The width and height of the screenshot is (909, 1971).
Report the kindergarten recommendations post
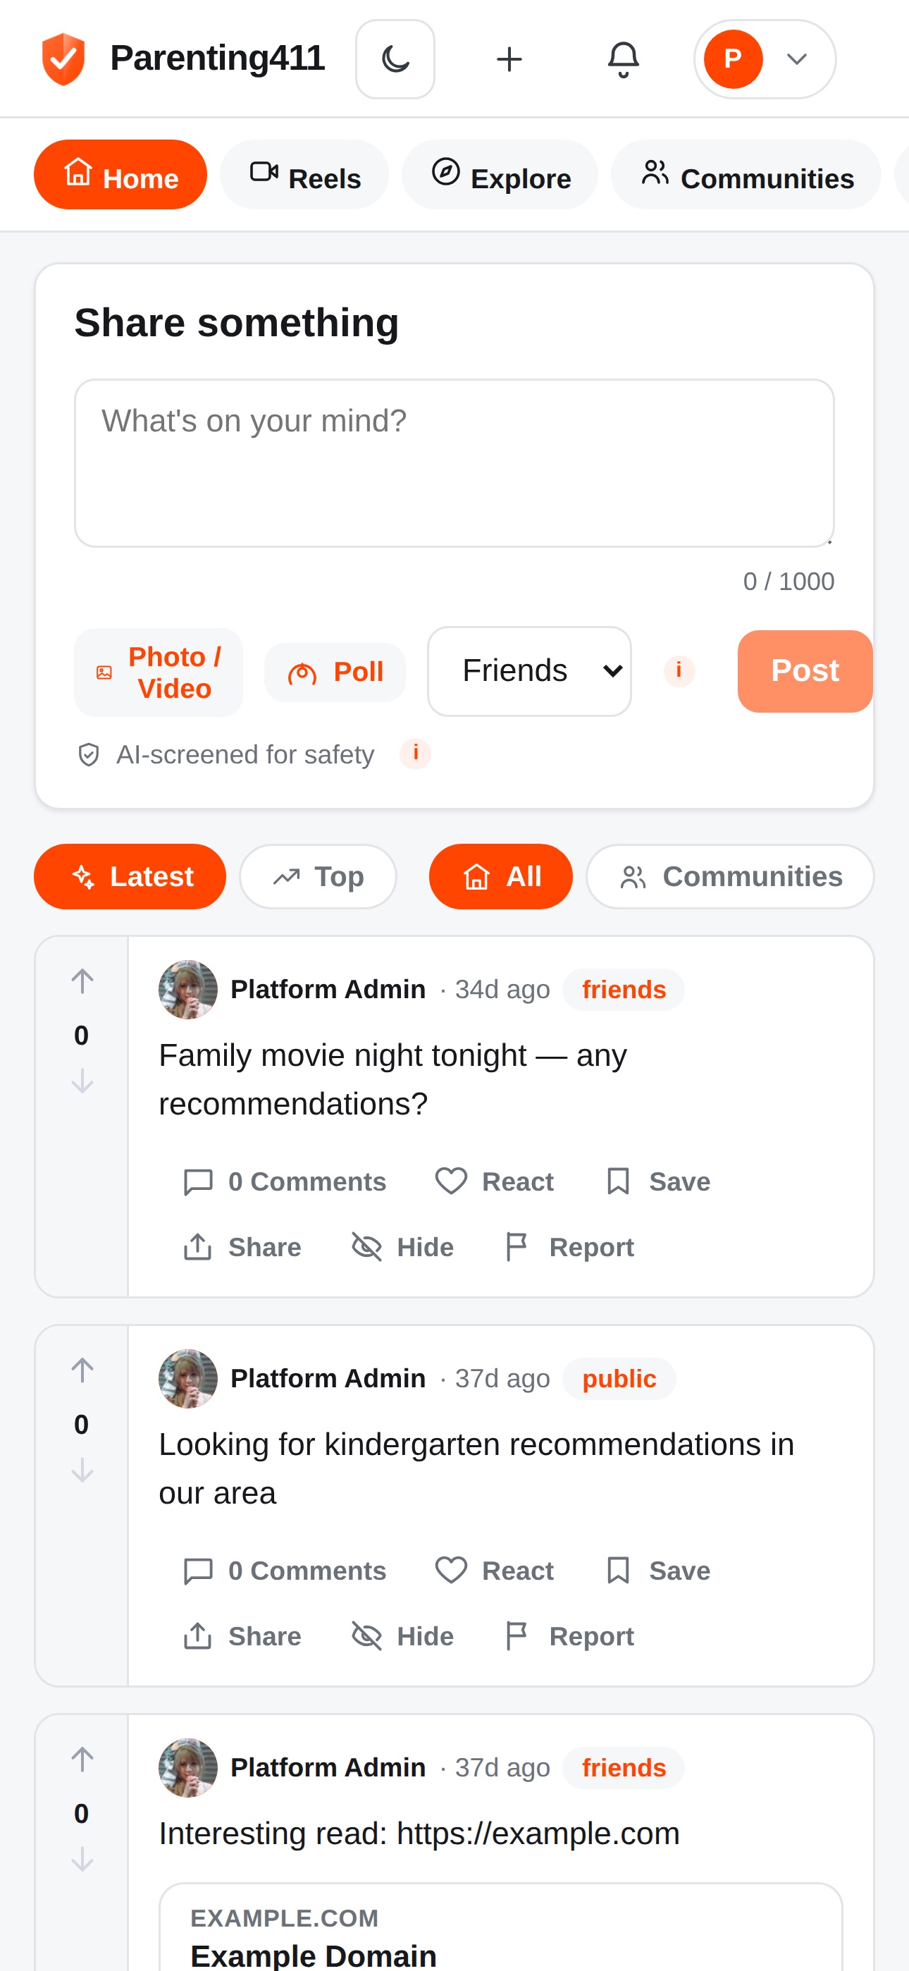click(x=569, y=1636)
